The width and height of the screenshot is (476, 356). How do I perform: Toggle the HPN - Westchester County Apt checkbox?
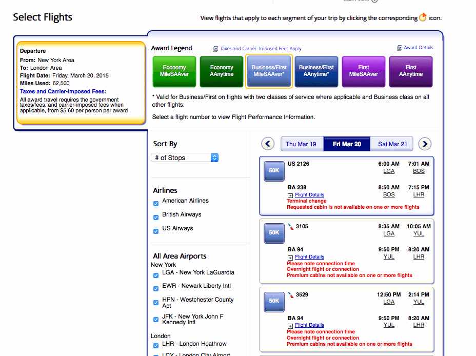pos(156,303)
